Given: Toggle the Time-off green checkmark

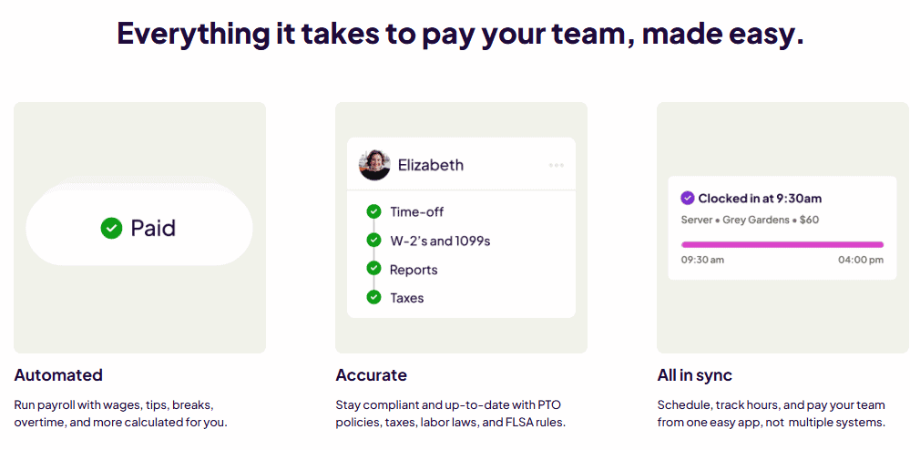Looking at the screenshot, I should click(x=373, y=211).
